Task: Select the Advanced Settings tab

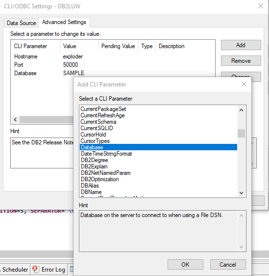Action: tap(64, 22)
